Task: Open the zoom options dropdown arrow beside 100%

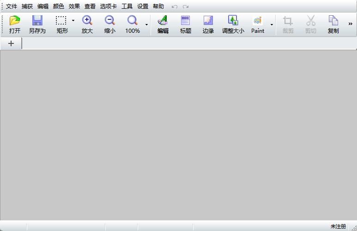Action: (x=146, y=24)
